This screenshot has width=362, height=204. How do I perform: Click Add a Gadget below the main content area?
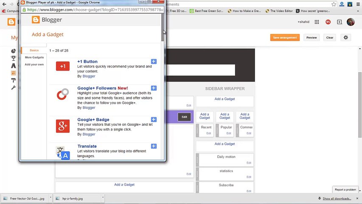pyautogui.click(x=124, y=184)
